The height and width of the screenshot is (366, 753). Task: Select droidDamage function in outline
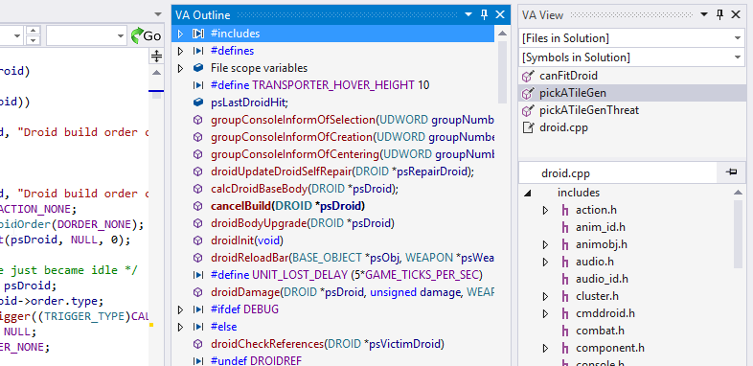pos(352,292)
